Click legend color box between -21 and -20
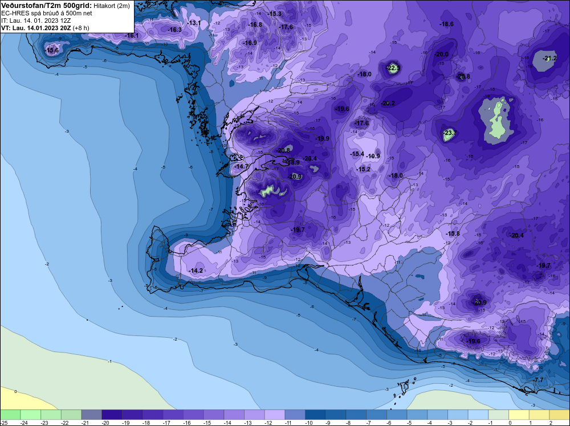 click(91, 415)
